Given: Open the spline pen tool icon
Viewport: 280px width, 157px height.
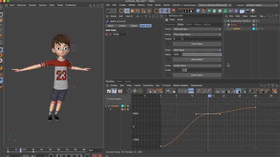Looking at the screenshot, I should tap(204, 11).
